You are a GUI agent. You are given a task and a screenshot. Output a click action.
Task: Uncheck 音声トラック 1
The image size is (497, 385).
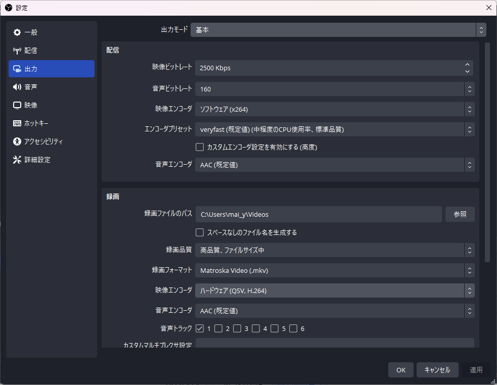pyautogui.click(x=200, y=328)
